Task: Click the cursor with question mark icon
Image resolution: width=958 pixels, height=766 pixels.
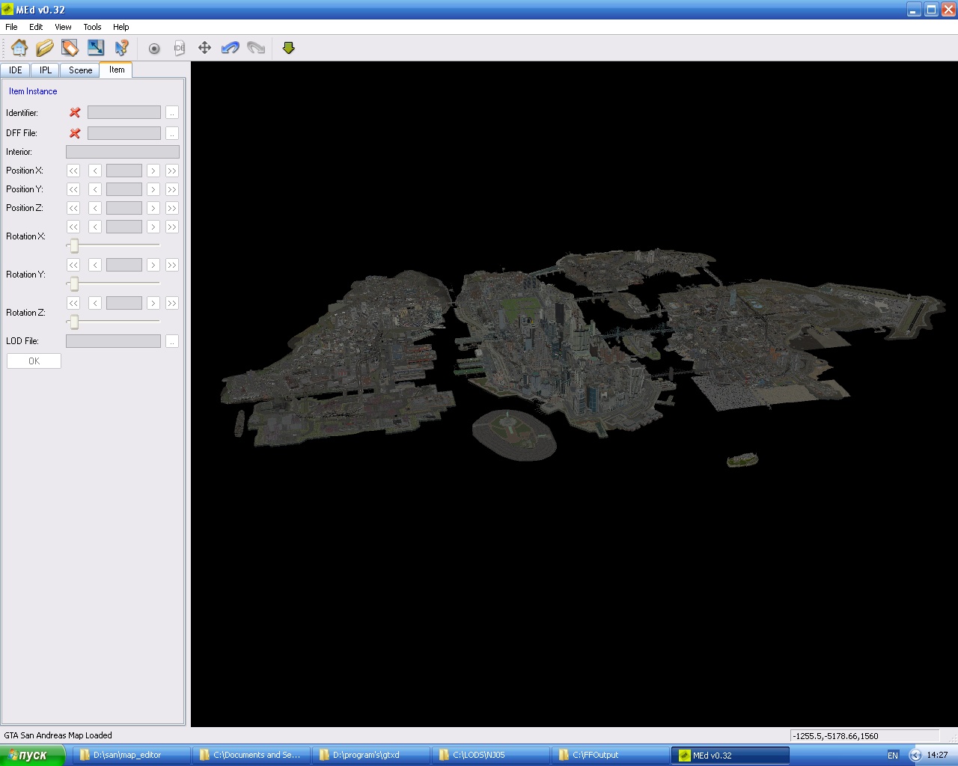Action: [121, 48]
